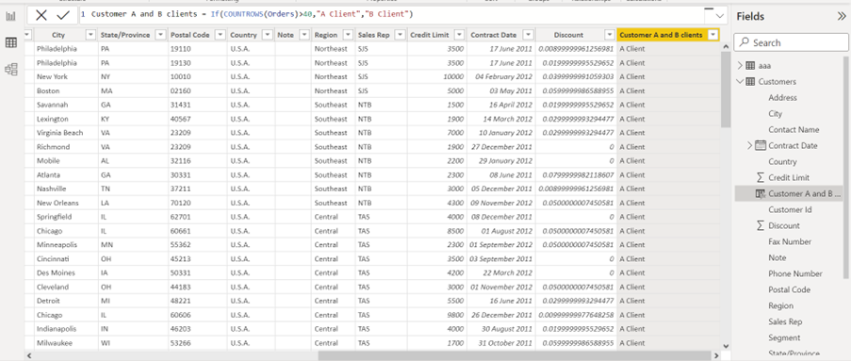Expand the Contract Date hierarchy
The width and height of the screenshot is (851, 361).
point(750,145)
